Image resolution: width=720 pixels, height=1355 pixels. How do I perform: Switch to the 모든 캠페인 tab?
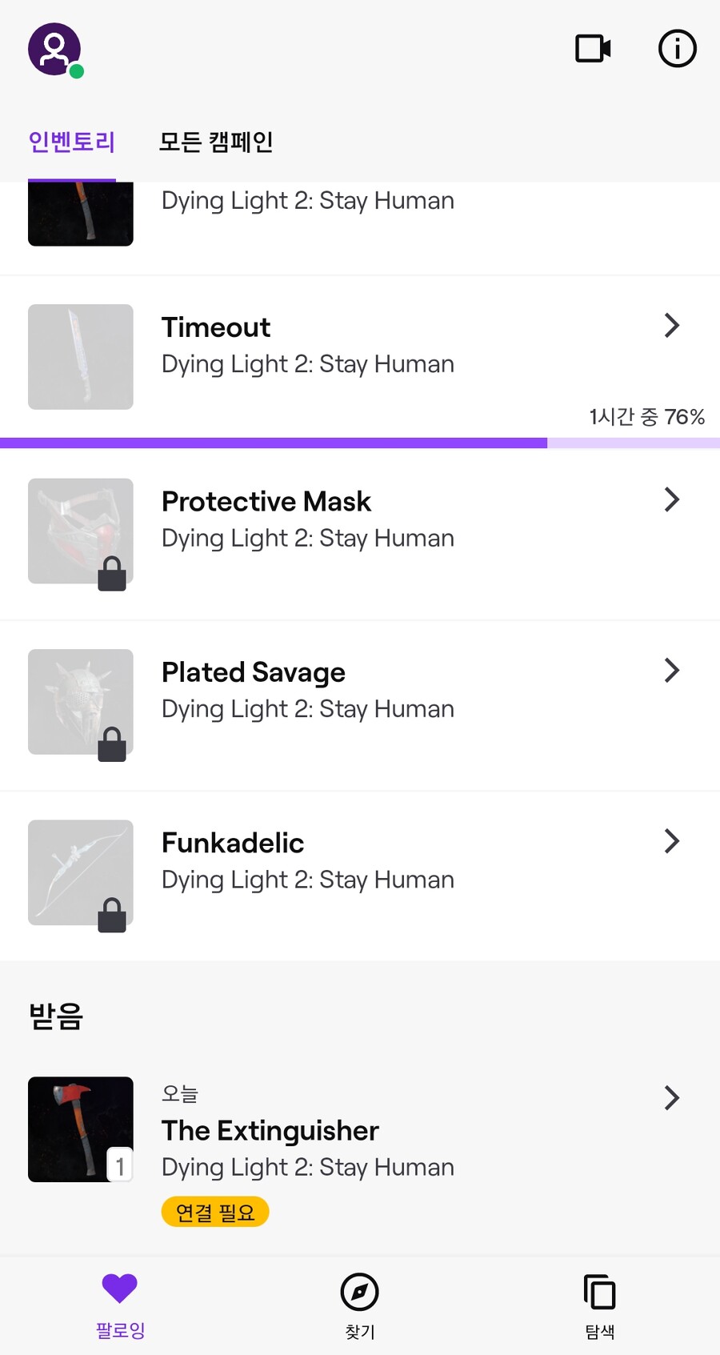(216, 142)
